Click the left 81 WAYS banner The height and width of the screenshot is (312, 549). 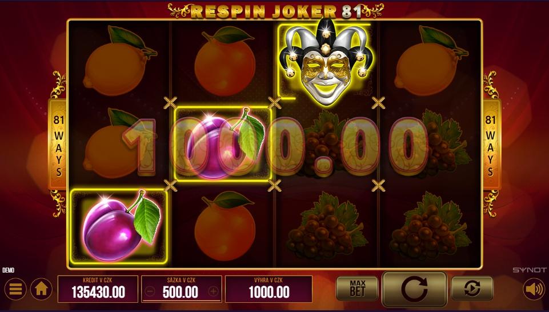(58, 144)
